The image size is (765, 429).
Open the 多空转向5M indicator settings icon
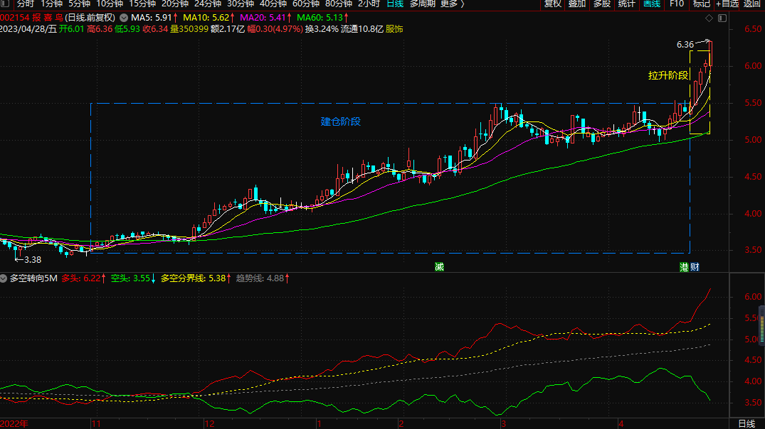tap(4, 279)
